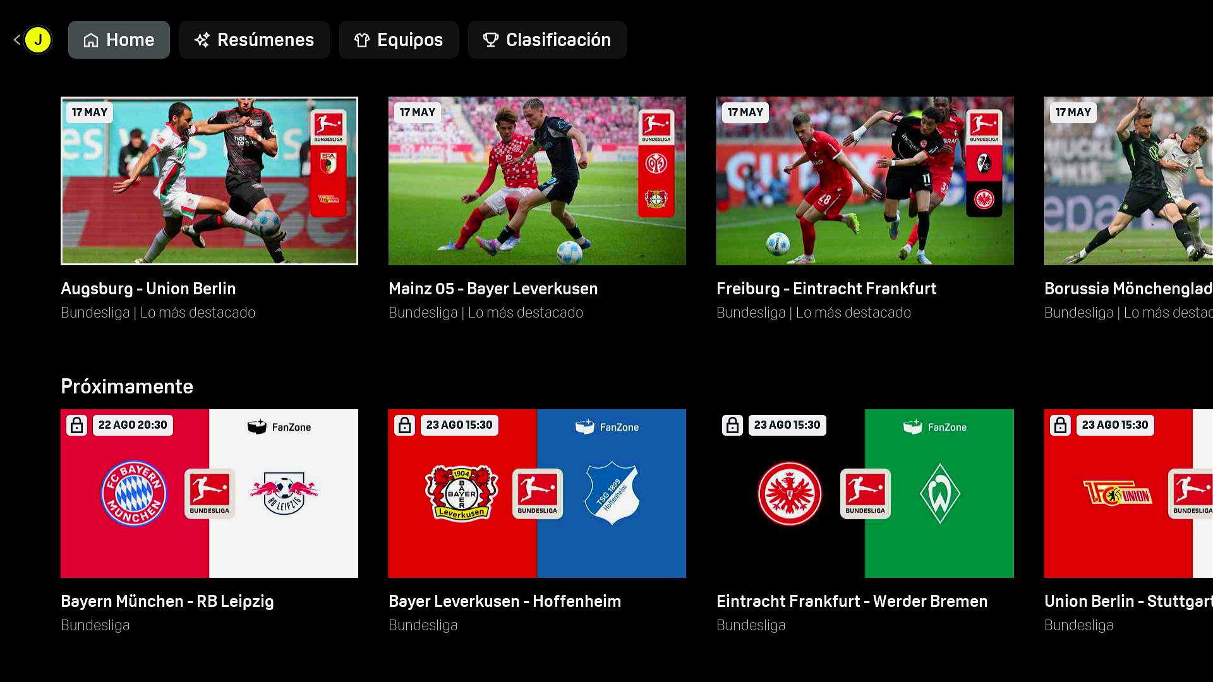Open the Resúmenes tab

pyautogui.click(x=254, y=40)
